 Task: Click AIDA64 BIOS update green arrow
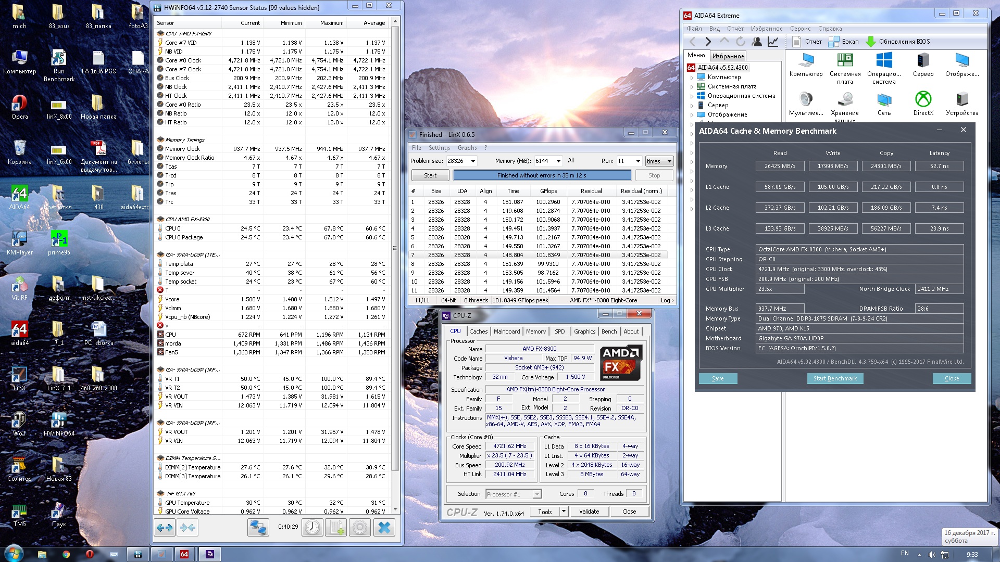pos(870,42)
